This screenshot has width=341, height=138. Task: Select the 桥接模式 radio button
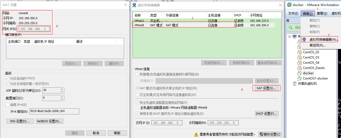tap(137, 75)
